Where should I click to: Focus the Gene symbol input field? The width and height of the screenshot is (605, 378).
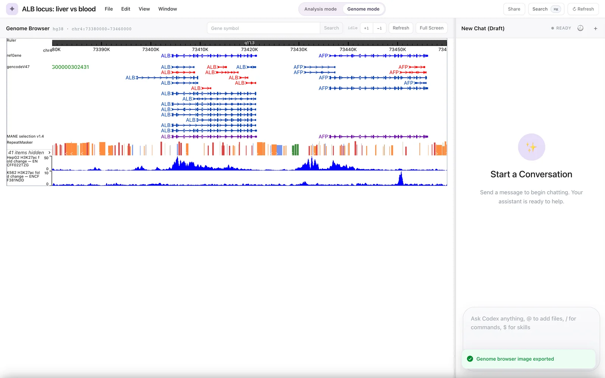tap(264, 28)
